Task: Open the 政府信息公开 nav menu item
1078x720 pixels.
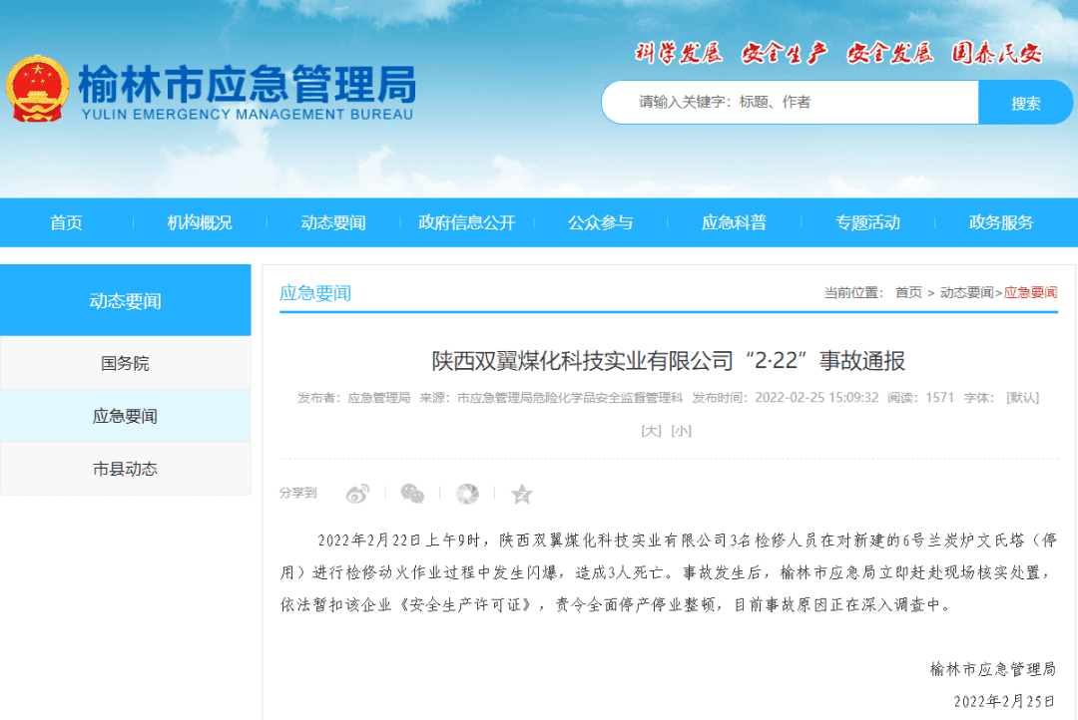Action: tap(467, 222)
